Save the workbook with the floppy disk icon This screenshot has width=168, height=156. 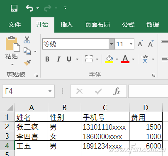[14, 8]
